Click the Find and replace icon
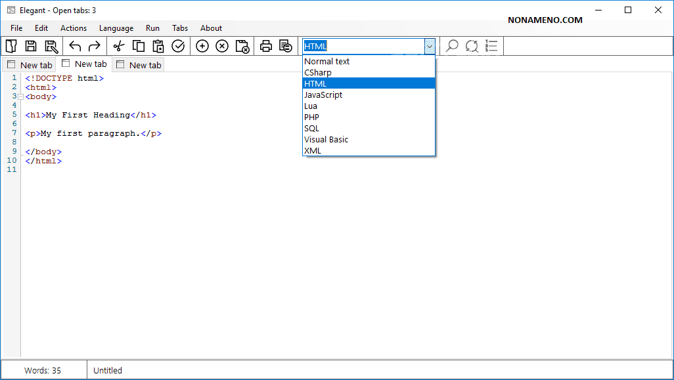The width and height of the screenshot is (674, 380). pyautogui.click(x=472, y=46)
